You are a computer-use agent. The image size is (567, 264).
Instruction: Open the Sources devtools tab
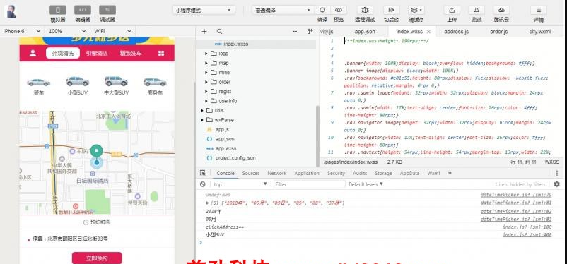[x=250, y=174]
